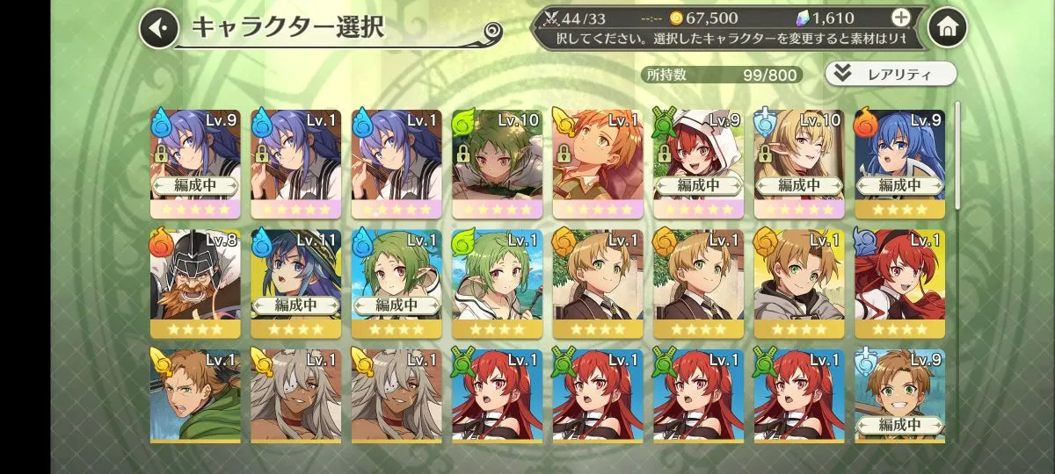This screenshot has width=1055, height=474.
Task: Tap the 所持数 99/800 counter
Action: 722,75
